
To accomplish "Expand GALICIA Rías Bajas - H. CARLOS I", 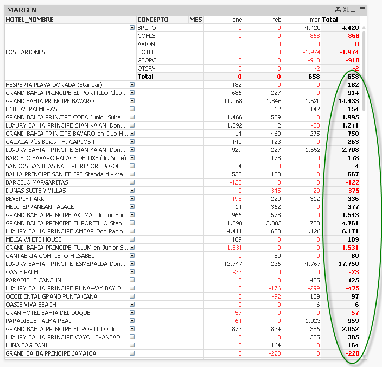I will pyautogui.click(x=132, y=142).
